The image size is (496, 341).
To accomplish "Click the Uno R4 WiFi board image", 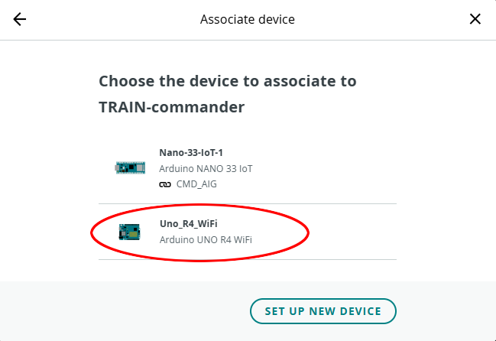I will (129, 232).
